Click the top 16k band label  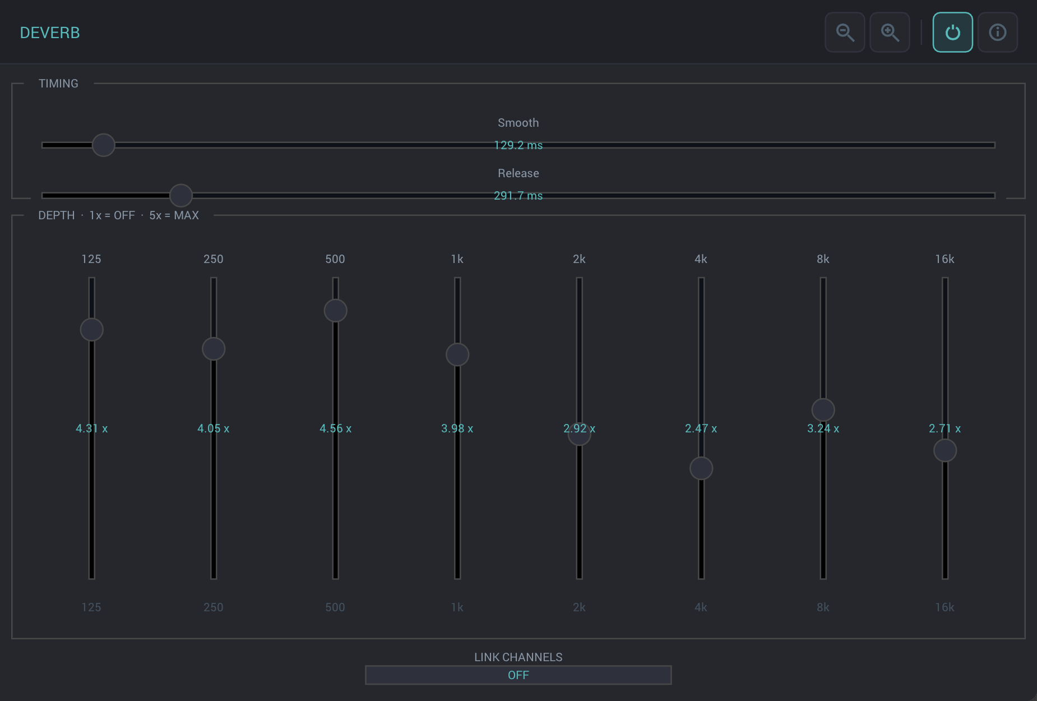pos(945,259)
